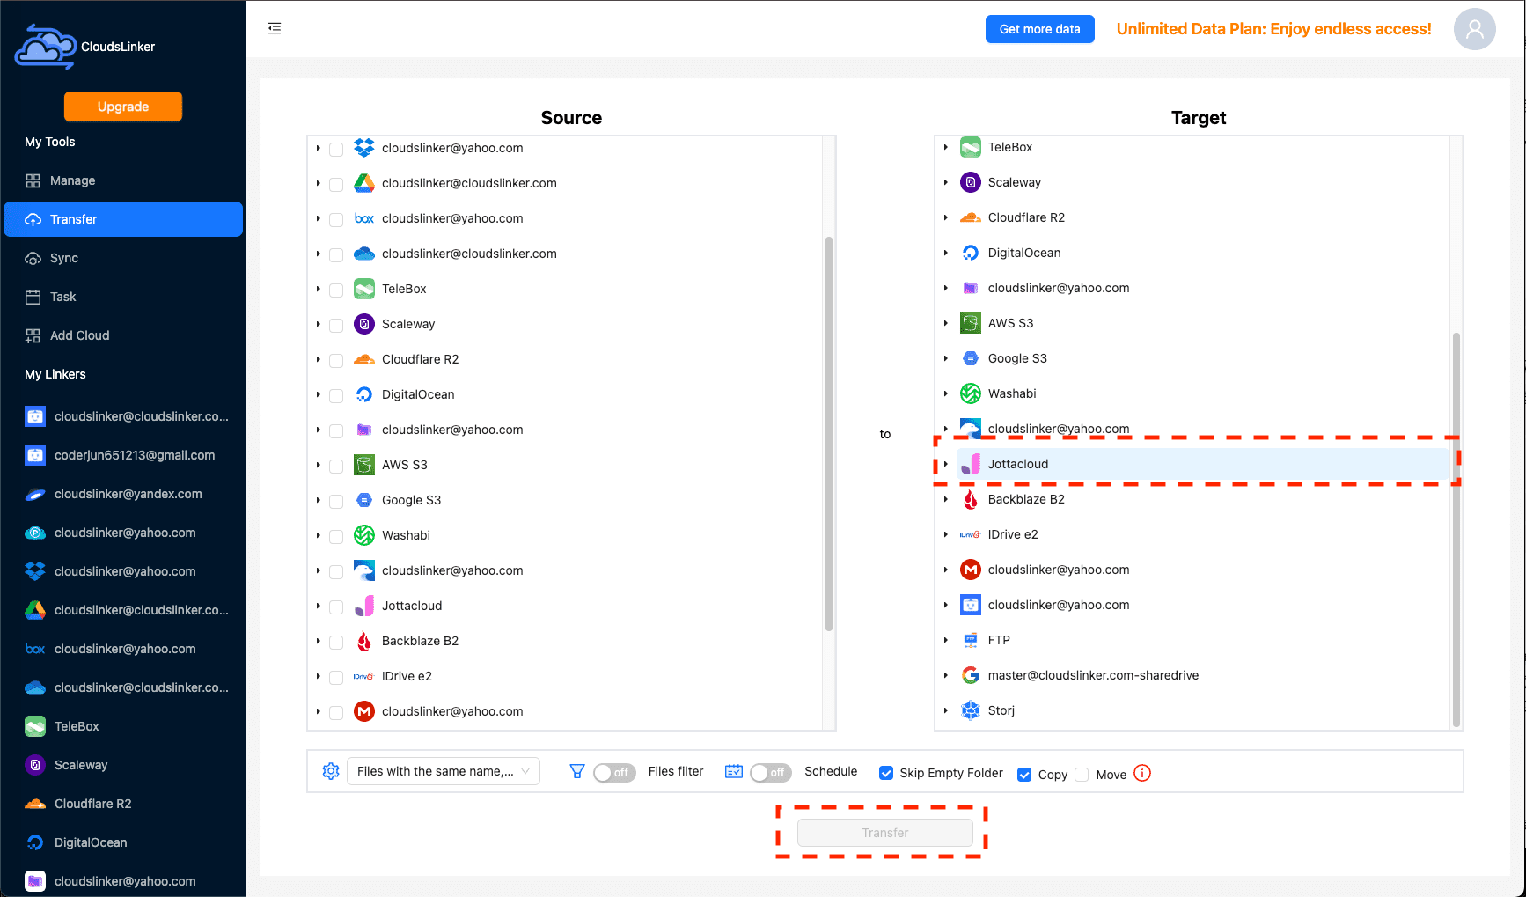Click the Get more data button
This screenshot has width=1526, height=897.
pos(1039,29)
